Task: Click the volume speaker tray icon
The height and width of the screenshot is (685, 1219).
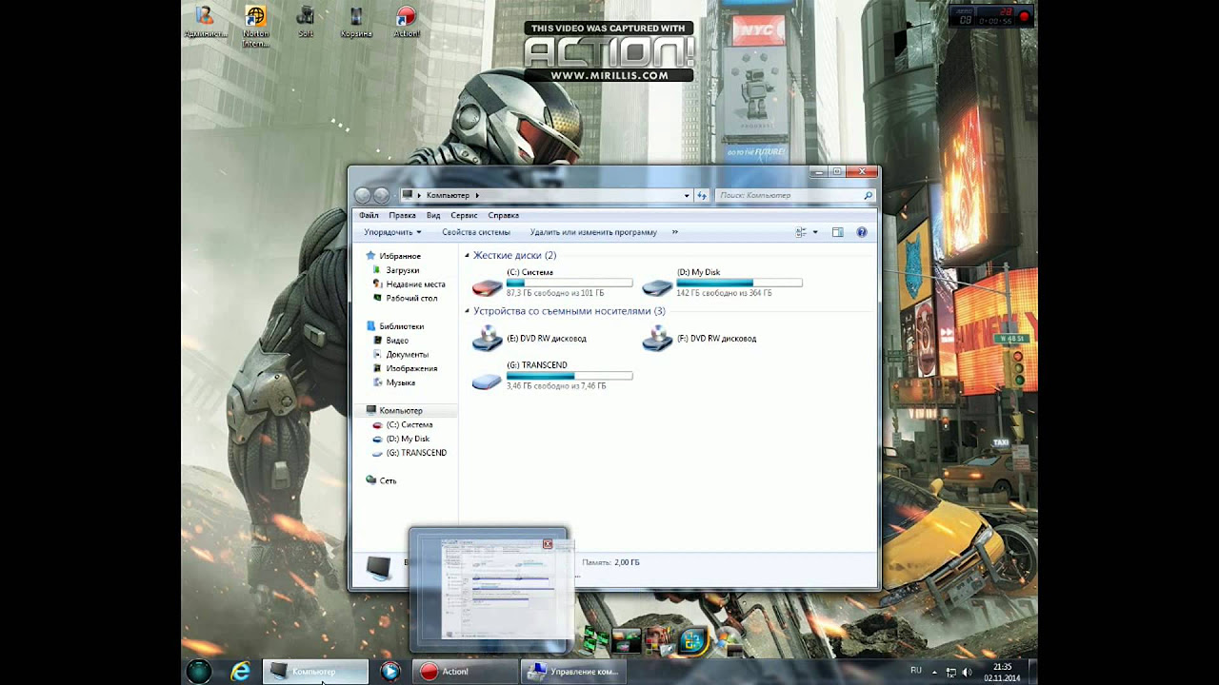Action: (968, 673)
